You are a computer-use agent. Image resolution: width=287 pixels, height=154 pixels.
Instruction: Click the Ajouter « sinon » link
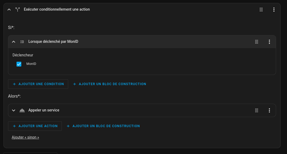tap(25, 137)
